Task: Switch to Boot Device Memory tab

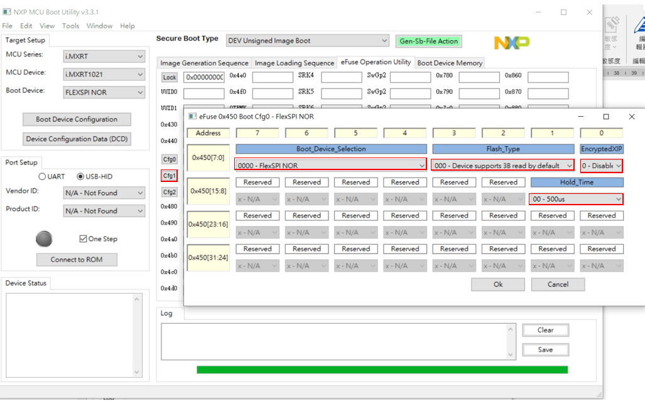Action: coord(450,63)
